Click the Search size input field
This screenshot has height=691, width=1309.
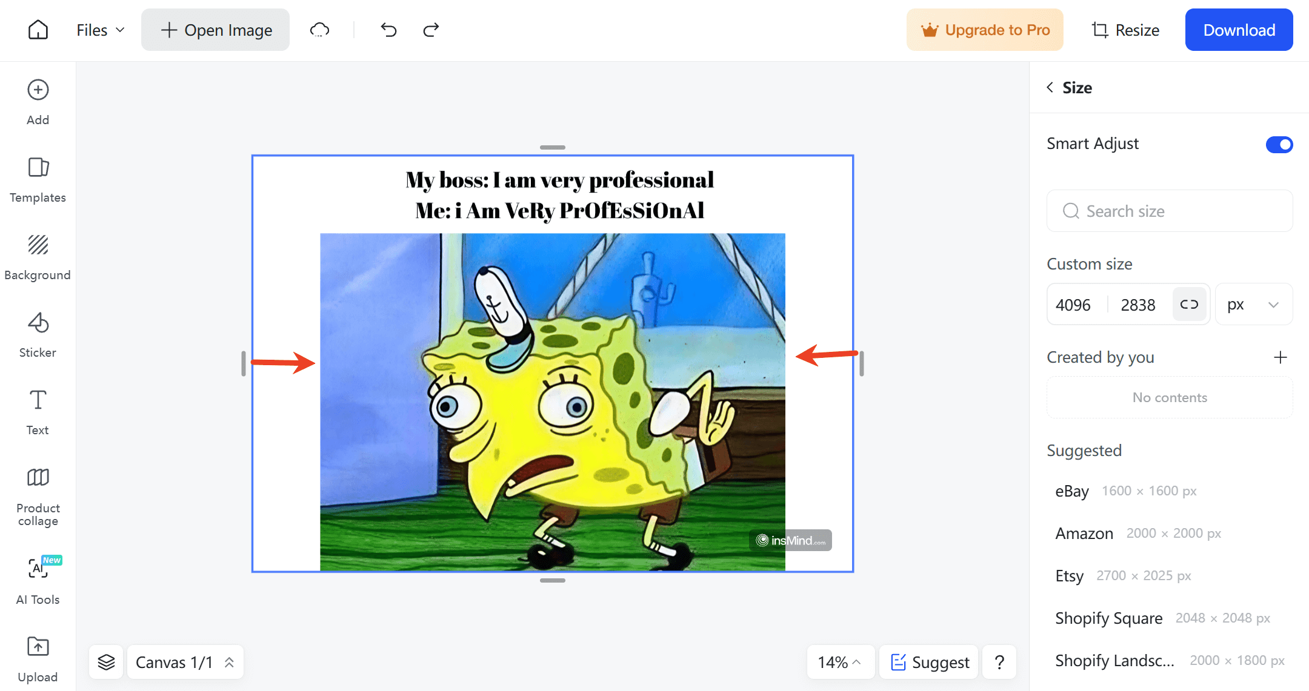[1169, 211]
